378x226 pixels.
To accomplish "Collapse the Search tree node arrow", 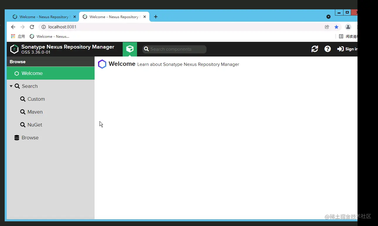I will [x=11, y=86].
